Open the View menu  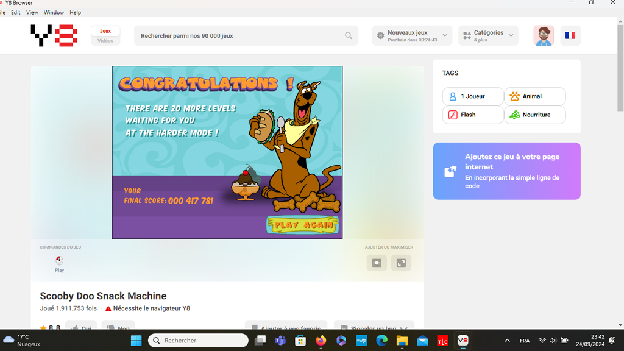pyautogui.click(x=32, y=12)
